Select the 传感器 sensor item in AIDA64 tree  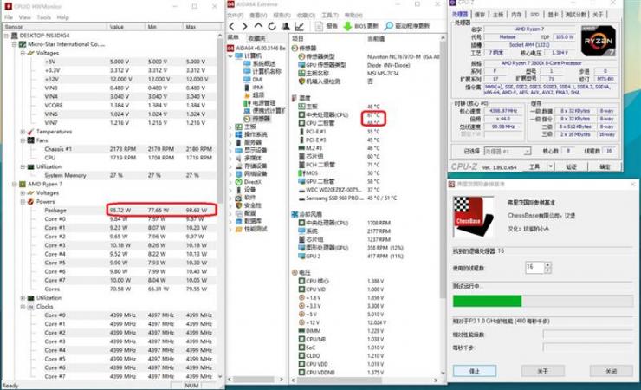click(x=261, y=119)
